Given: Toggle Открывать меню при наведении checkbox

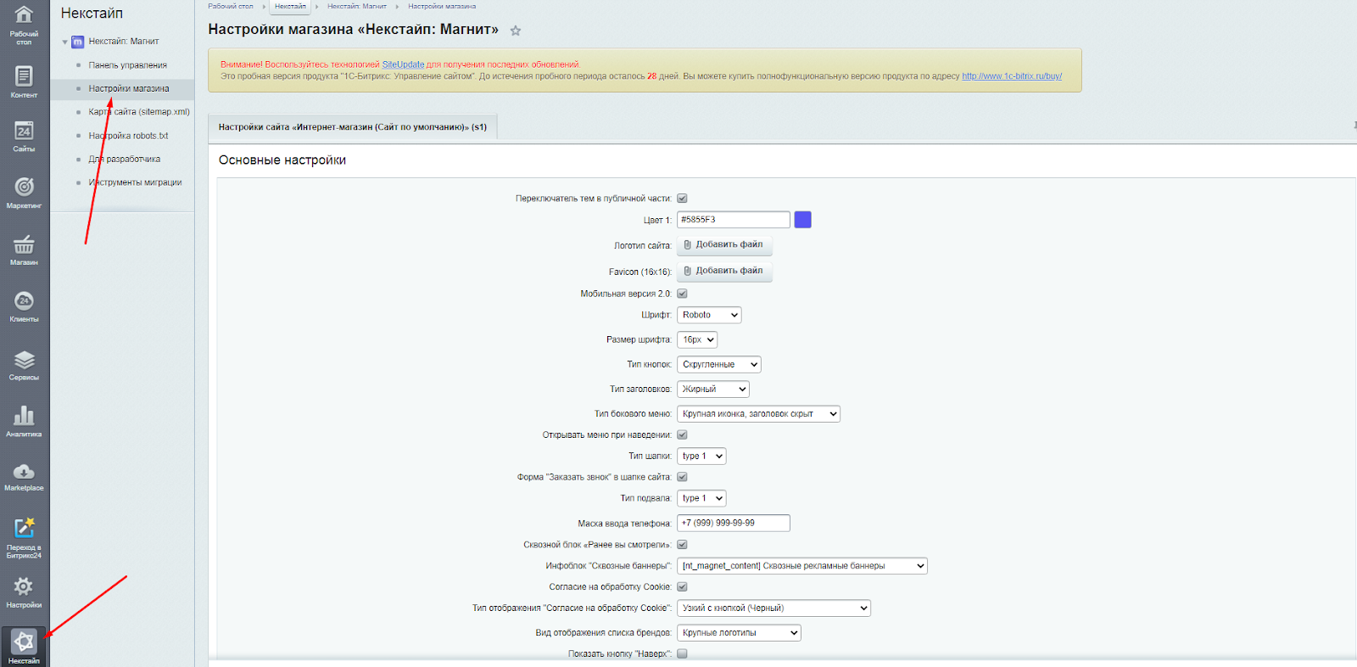Looking at the screenshot, I should pyautogui.click(x=682, y=434).
